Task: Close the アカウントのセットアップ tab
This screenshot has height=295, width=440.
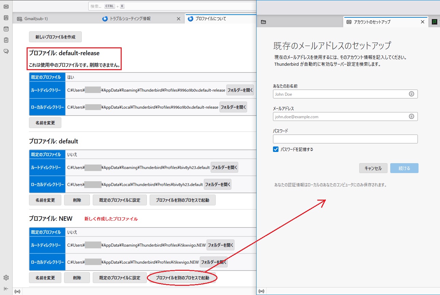Action: tap(423, 22)
